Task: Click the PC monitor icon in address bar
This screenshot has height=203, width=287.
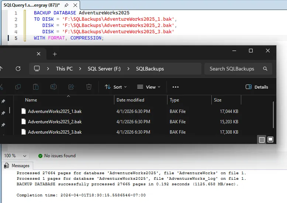Action: (37, 69)
